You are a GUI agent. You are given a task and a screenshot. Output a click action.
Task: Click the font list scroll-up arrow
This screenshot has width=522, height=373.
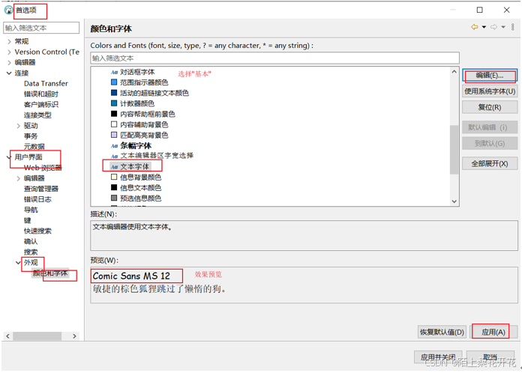tap(454, 72)
